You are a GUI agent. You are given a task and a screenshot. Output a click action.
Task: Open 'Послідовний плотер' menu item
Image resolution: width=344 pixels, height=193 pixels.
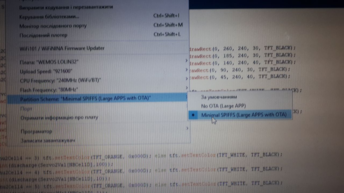pos(98,35)
